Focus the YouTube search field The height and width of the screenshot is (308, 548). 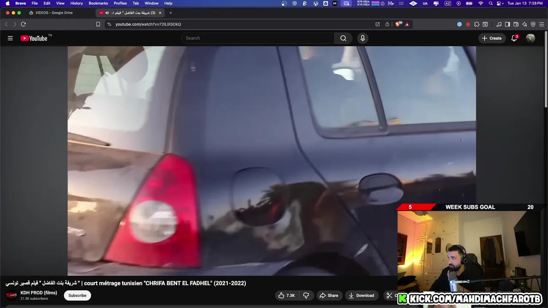[x=258, y=38]
